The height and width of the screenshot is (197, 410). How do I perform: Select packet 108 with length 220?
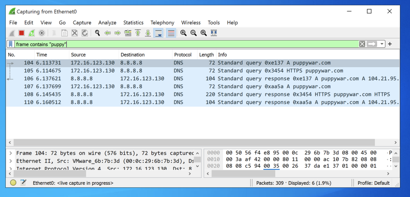coord(203,94)
